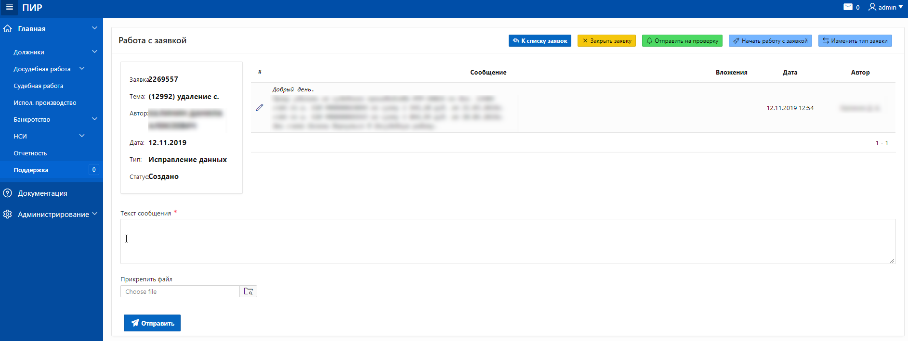Click the date cell 12.11.2019 12:54
Viewport: 908px width, 341px height.
(x=790, y=108)
